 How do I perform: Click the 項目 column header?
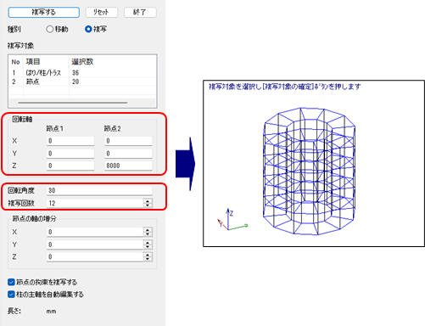click(x=33, y=62)
